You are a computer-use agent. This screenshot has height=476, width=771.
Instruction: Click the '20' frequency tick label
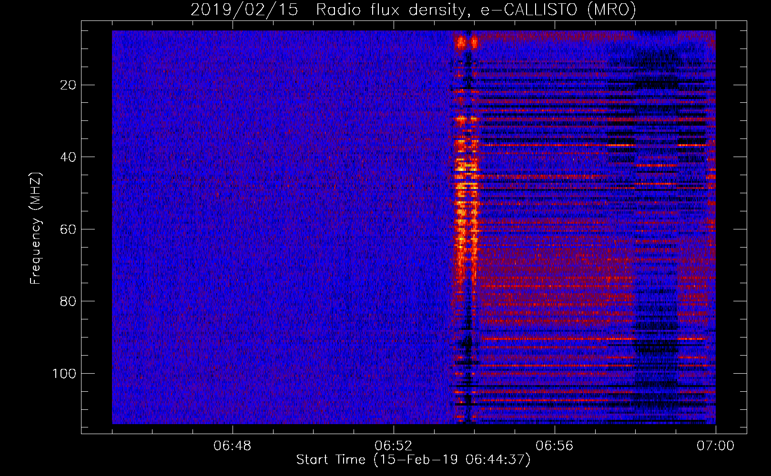(68, 85)
